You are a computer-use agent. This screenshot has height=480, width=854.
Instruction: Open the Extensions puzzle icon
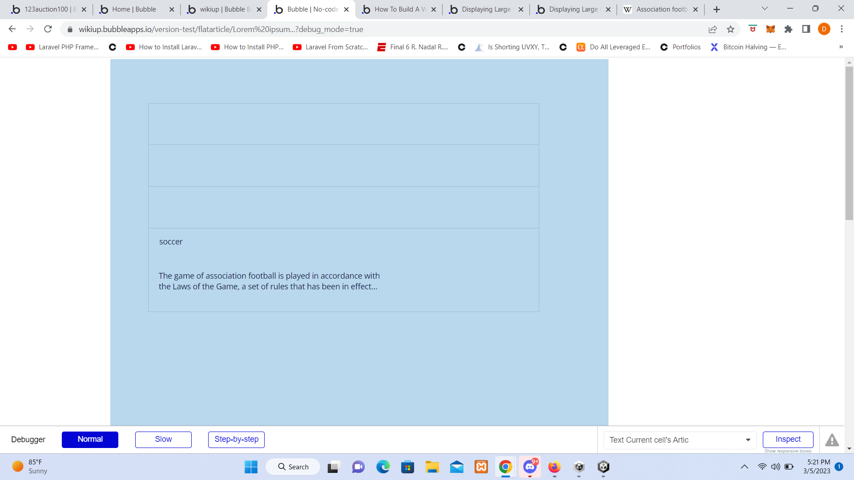[788, 29]
